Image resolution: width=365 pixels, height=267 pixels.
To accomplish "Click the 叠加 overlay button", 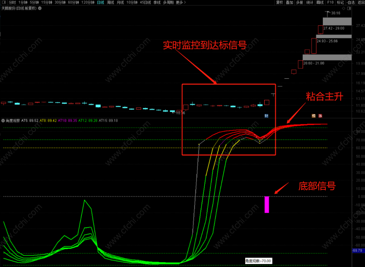I will [x=290, y=2].
